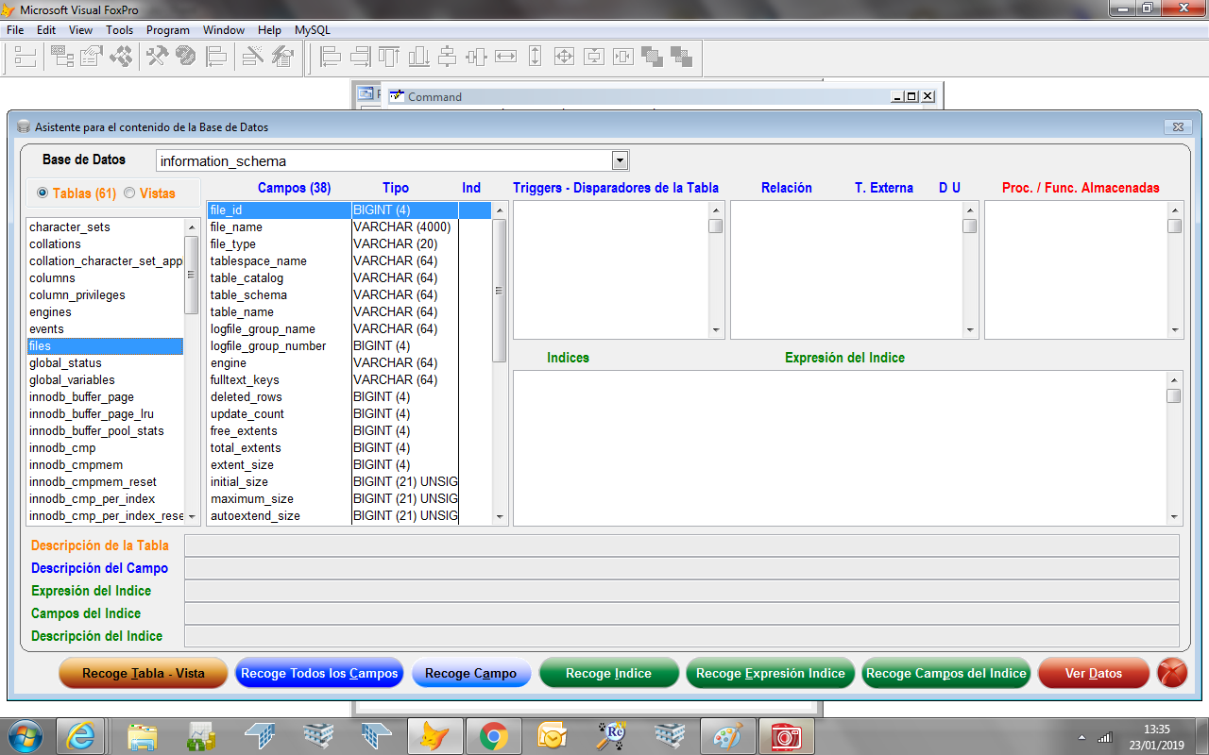This screenshot has width=1209, height=755.
Task: Click the Recoge Expresión Indice button
Action: click(x=771, y=673)
